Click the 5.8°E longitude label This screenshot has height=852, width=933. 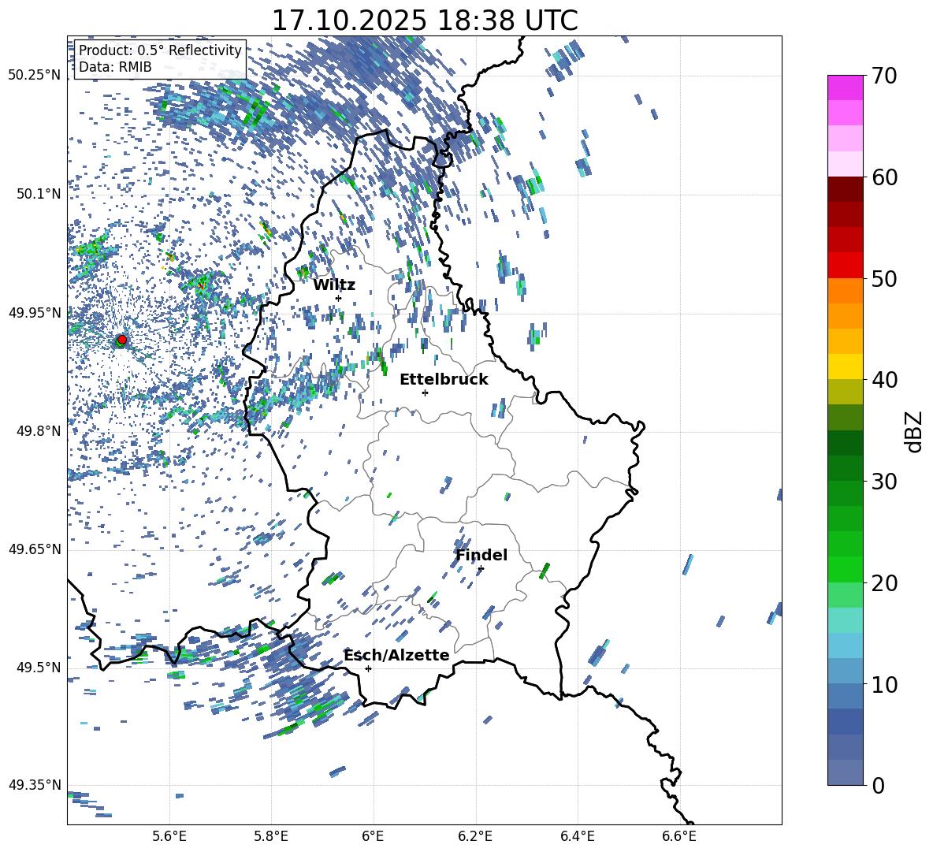pos(271,836)
